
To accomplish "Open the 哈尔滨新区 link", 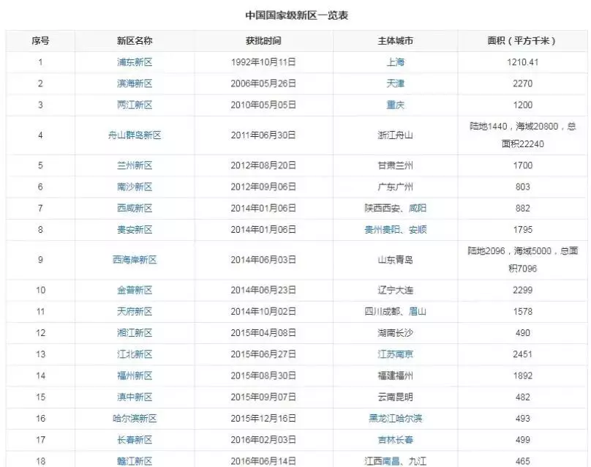I will pos(135,419).
